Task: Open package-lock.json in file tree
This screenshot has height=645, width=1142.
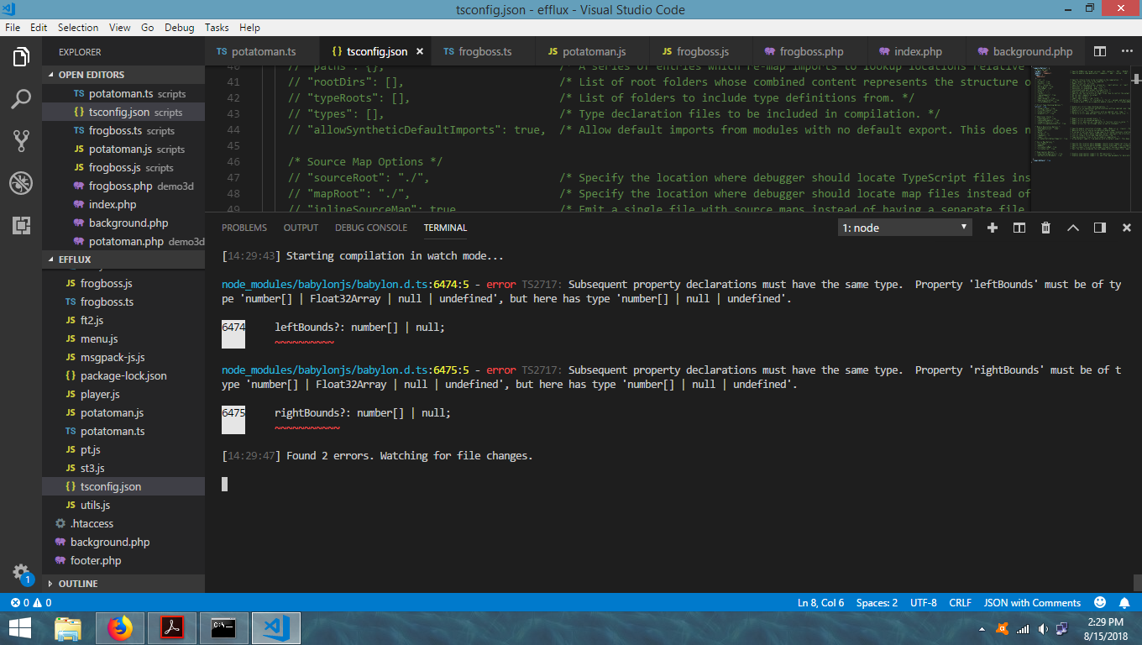Action: point(123,375)
